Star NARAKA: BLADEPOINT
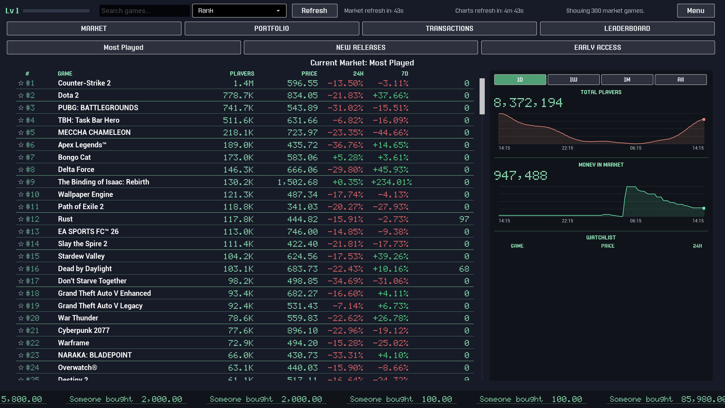The image size is (725, 408). [21, 355]
